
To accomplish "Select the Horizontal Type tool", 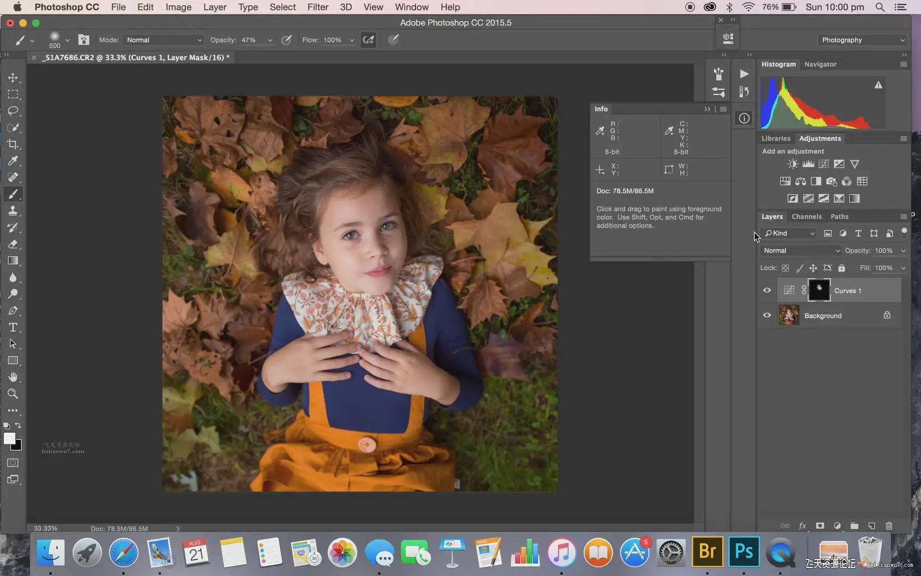I will (x=13, y=327).
